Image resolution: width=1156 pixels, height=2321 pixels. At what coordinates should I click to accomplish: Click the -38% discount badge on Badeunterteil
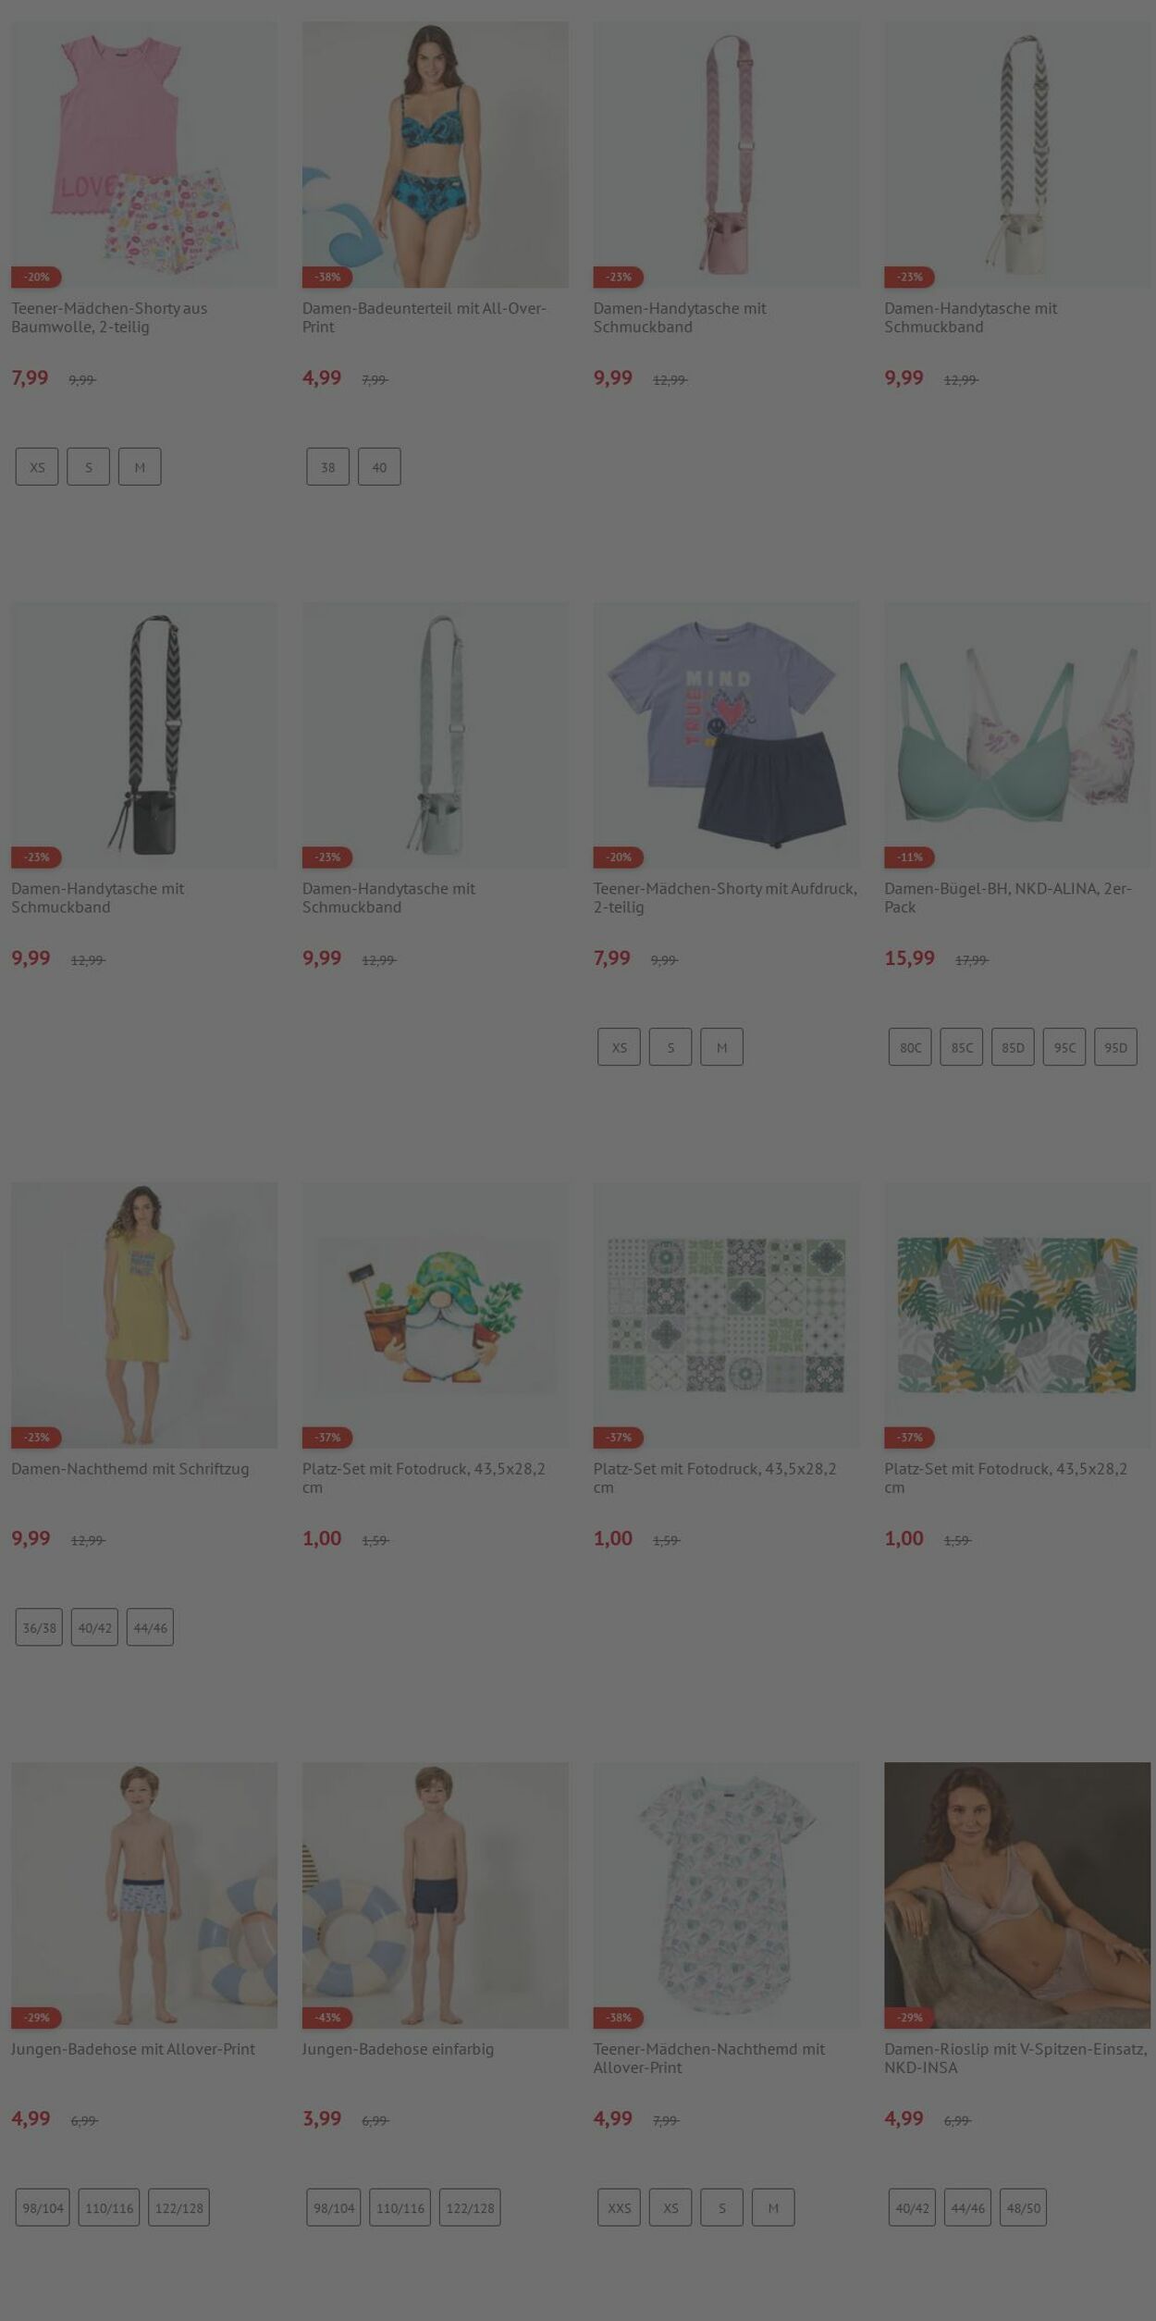(327, 277)
